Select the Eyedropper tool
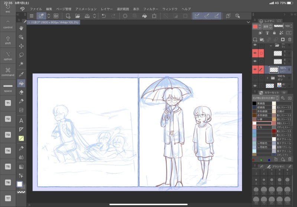 (x=21, y=74)
